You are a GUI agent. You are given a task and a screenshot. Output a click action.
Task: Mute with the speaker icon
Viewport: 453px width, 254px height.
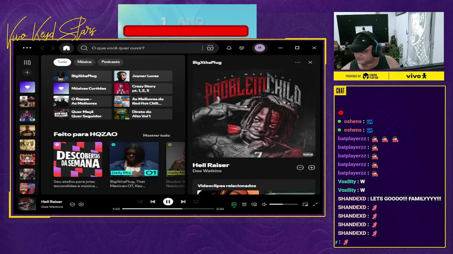(x=264, y=204)
